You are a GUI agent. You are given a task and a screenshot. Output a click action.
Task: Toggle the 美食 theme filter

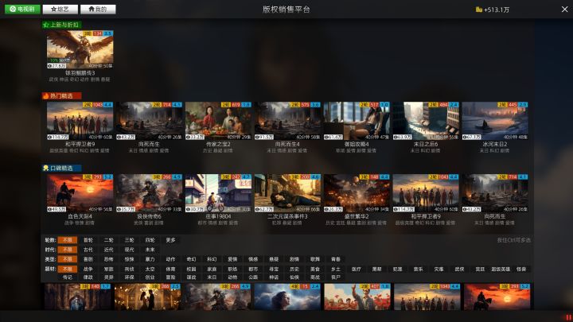click(x=315, y=269)
